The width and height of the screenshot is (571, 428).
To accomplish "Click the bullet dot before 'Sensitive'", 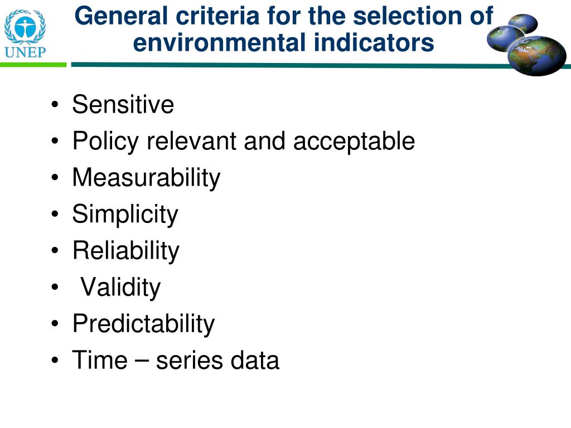I will [x=55, y=105].
